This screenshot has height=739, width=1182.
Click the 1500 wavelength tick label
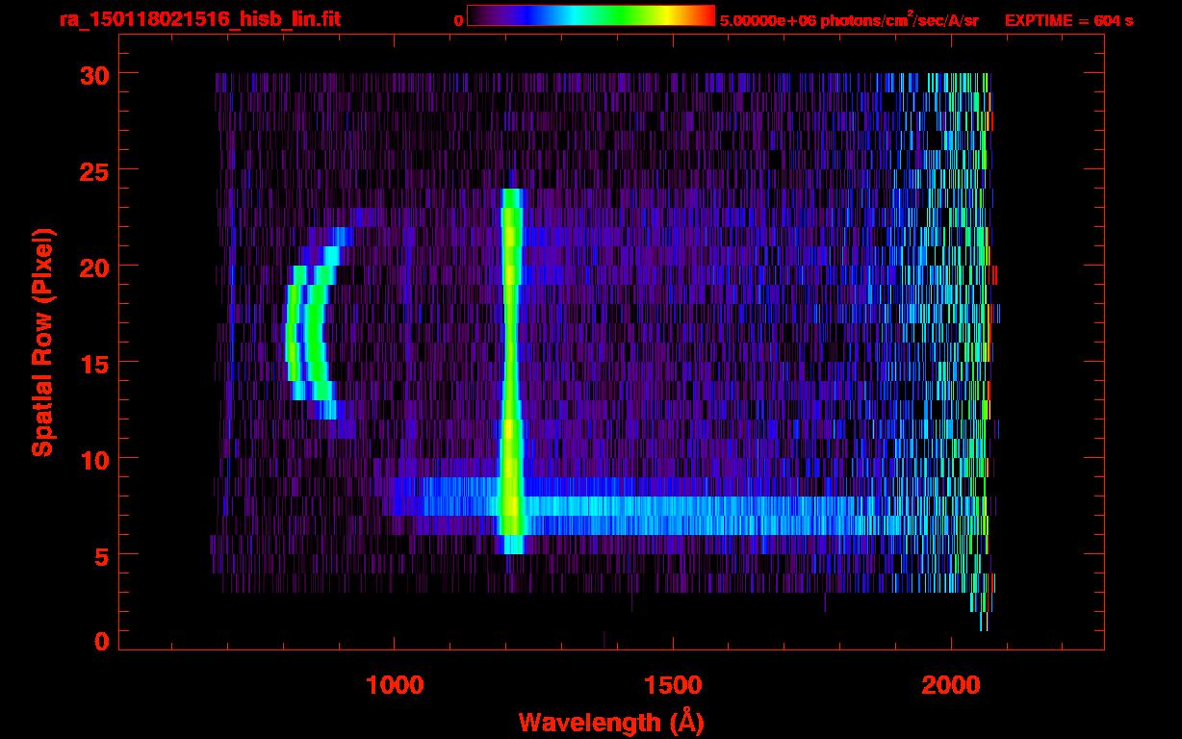pos(673,685)
